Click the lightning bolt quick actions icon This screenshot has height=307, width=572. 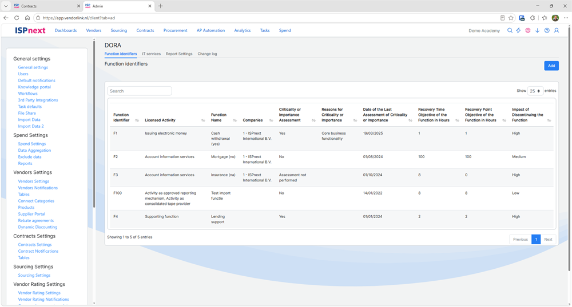point(518,31)
